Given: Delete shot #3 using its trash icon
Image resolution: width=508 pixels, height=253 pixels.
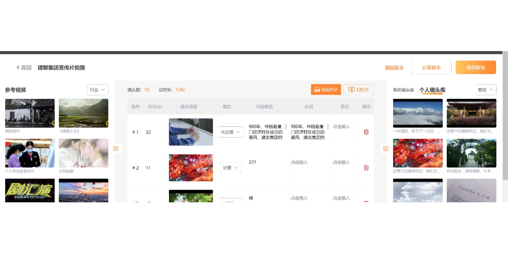Looking at the screenshot, I should click(x=366, y=203).
